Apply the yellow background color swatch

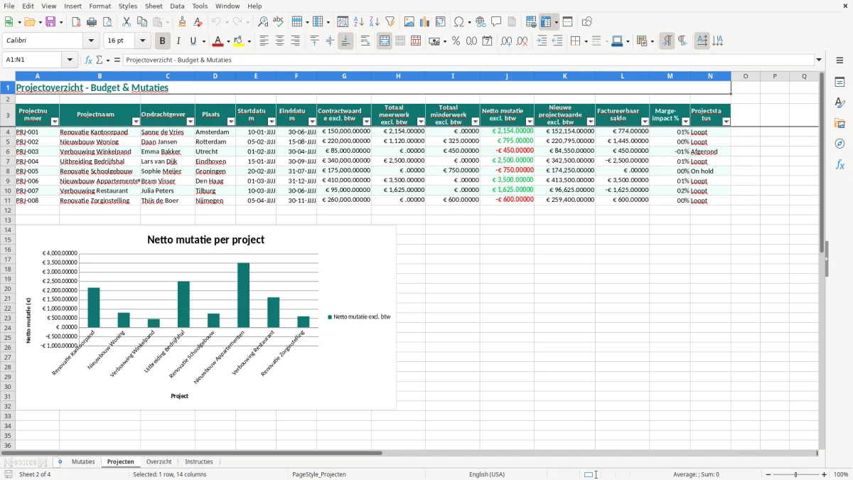pos(238,41)
